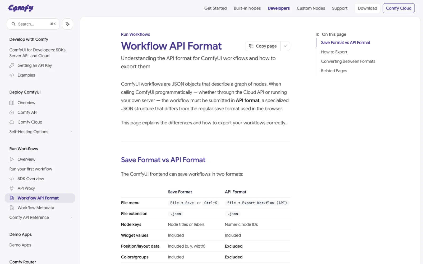Click the On this page list icon

coord(318,34)
